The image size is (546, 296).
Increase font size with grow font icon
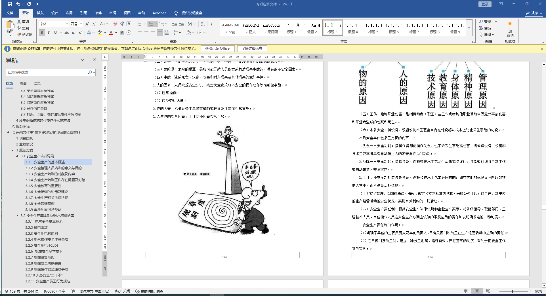pos(87,24)
